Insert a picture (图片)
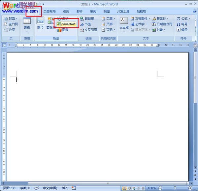The height and width of the screenshot is (191, 198). pyautogui.click(x=40, y=23)
